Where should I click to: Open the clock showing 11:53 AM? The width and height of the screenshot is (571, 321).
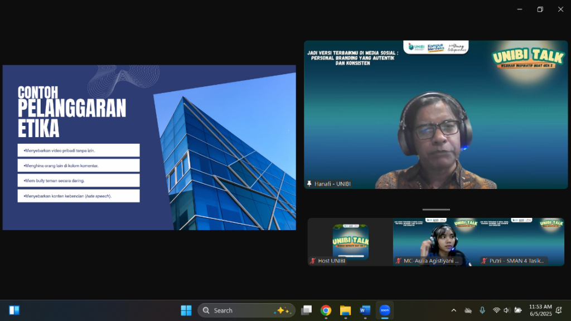click(x=540, y=310)
